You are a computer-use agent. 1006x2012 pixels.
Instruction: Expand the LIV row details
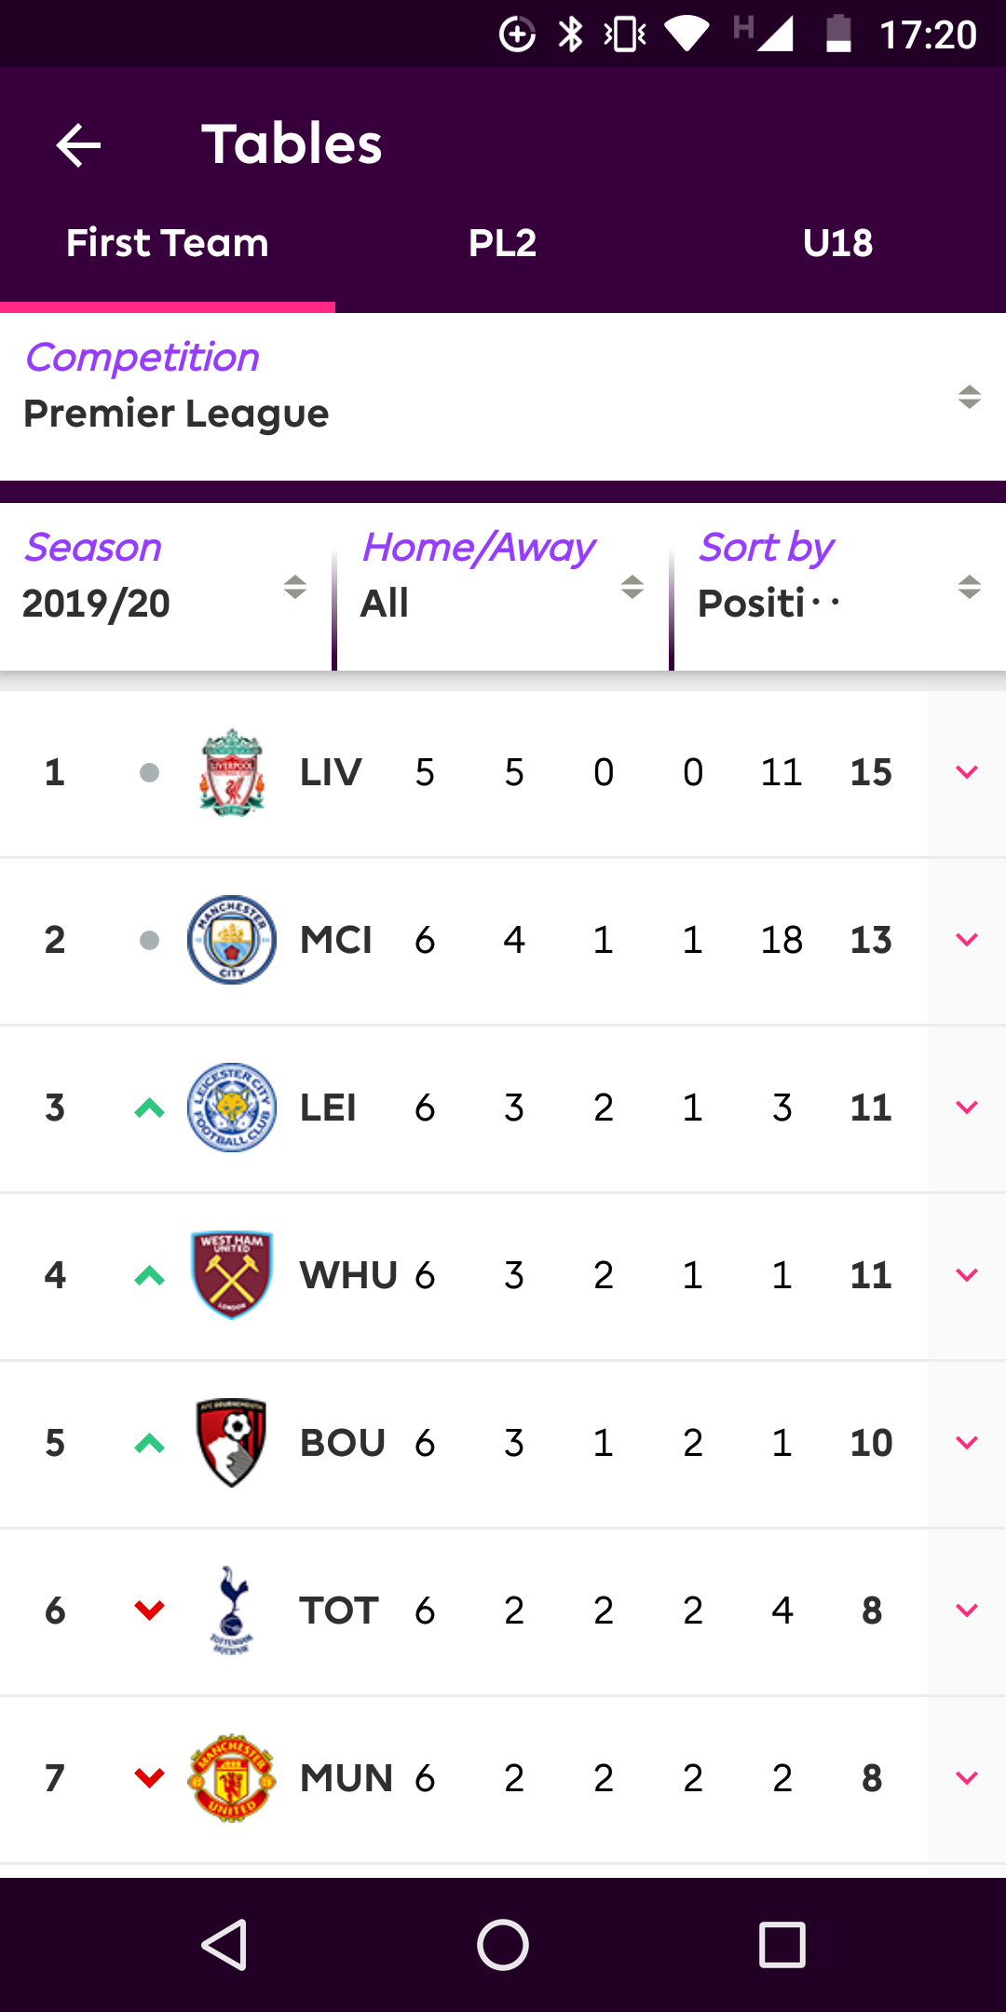click(x=967, y=772)
